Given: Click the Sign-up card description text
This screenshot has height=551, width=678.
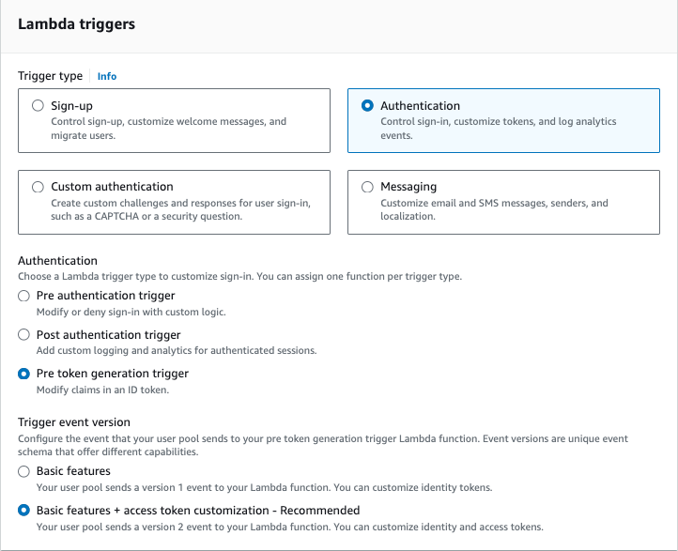Looking at the screenshot, I should click(x=169, y=129).
